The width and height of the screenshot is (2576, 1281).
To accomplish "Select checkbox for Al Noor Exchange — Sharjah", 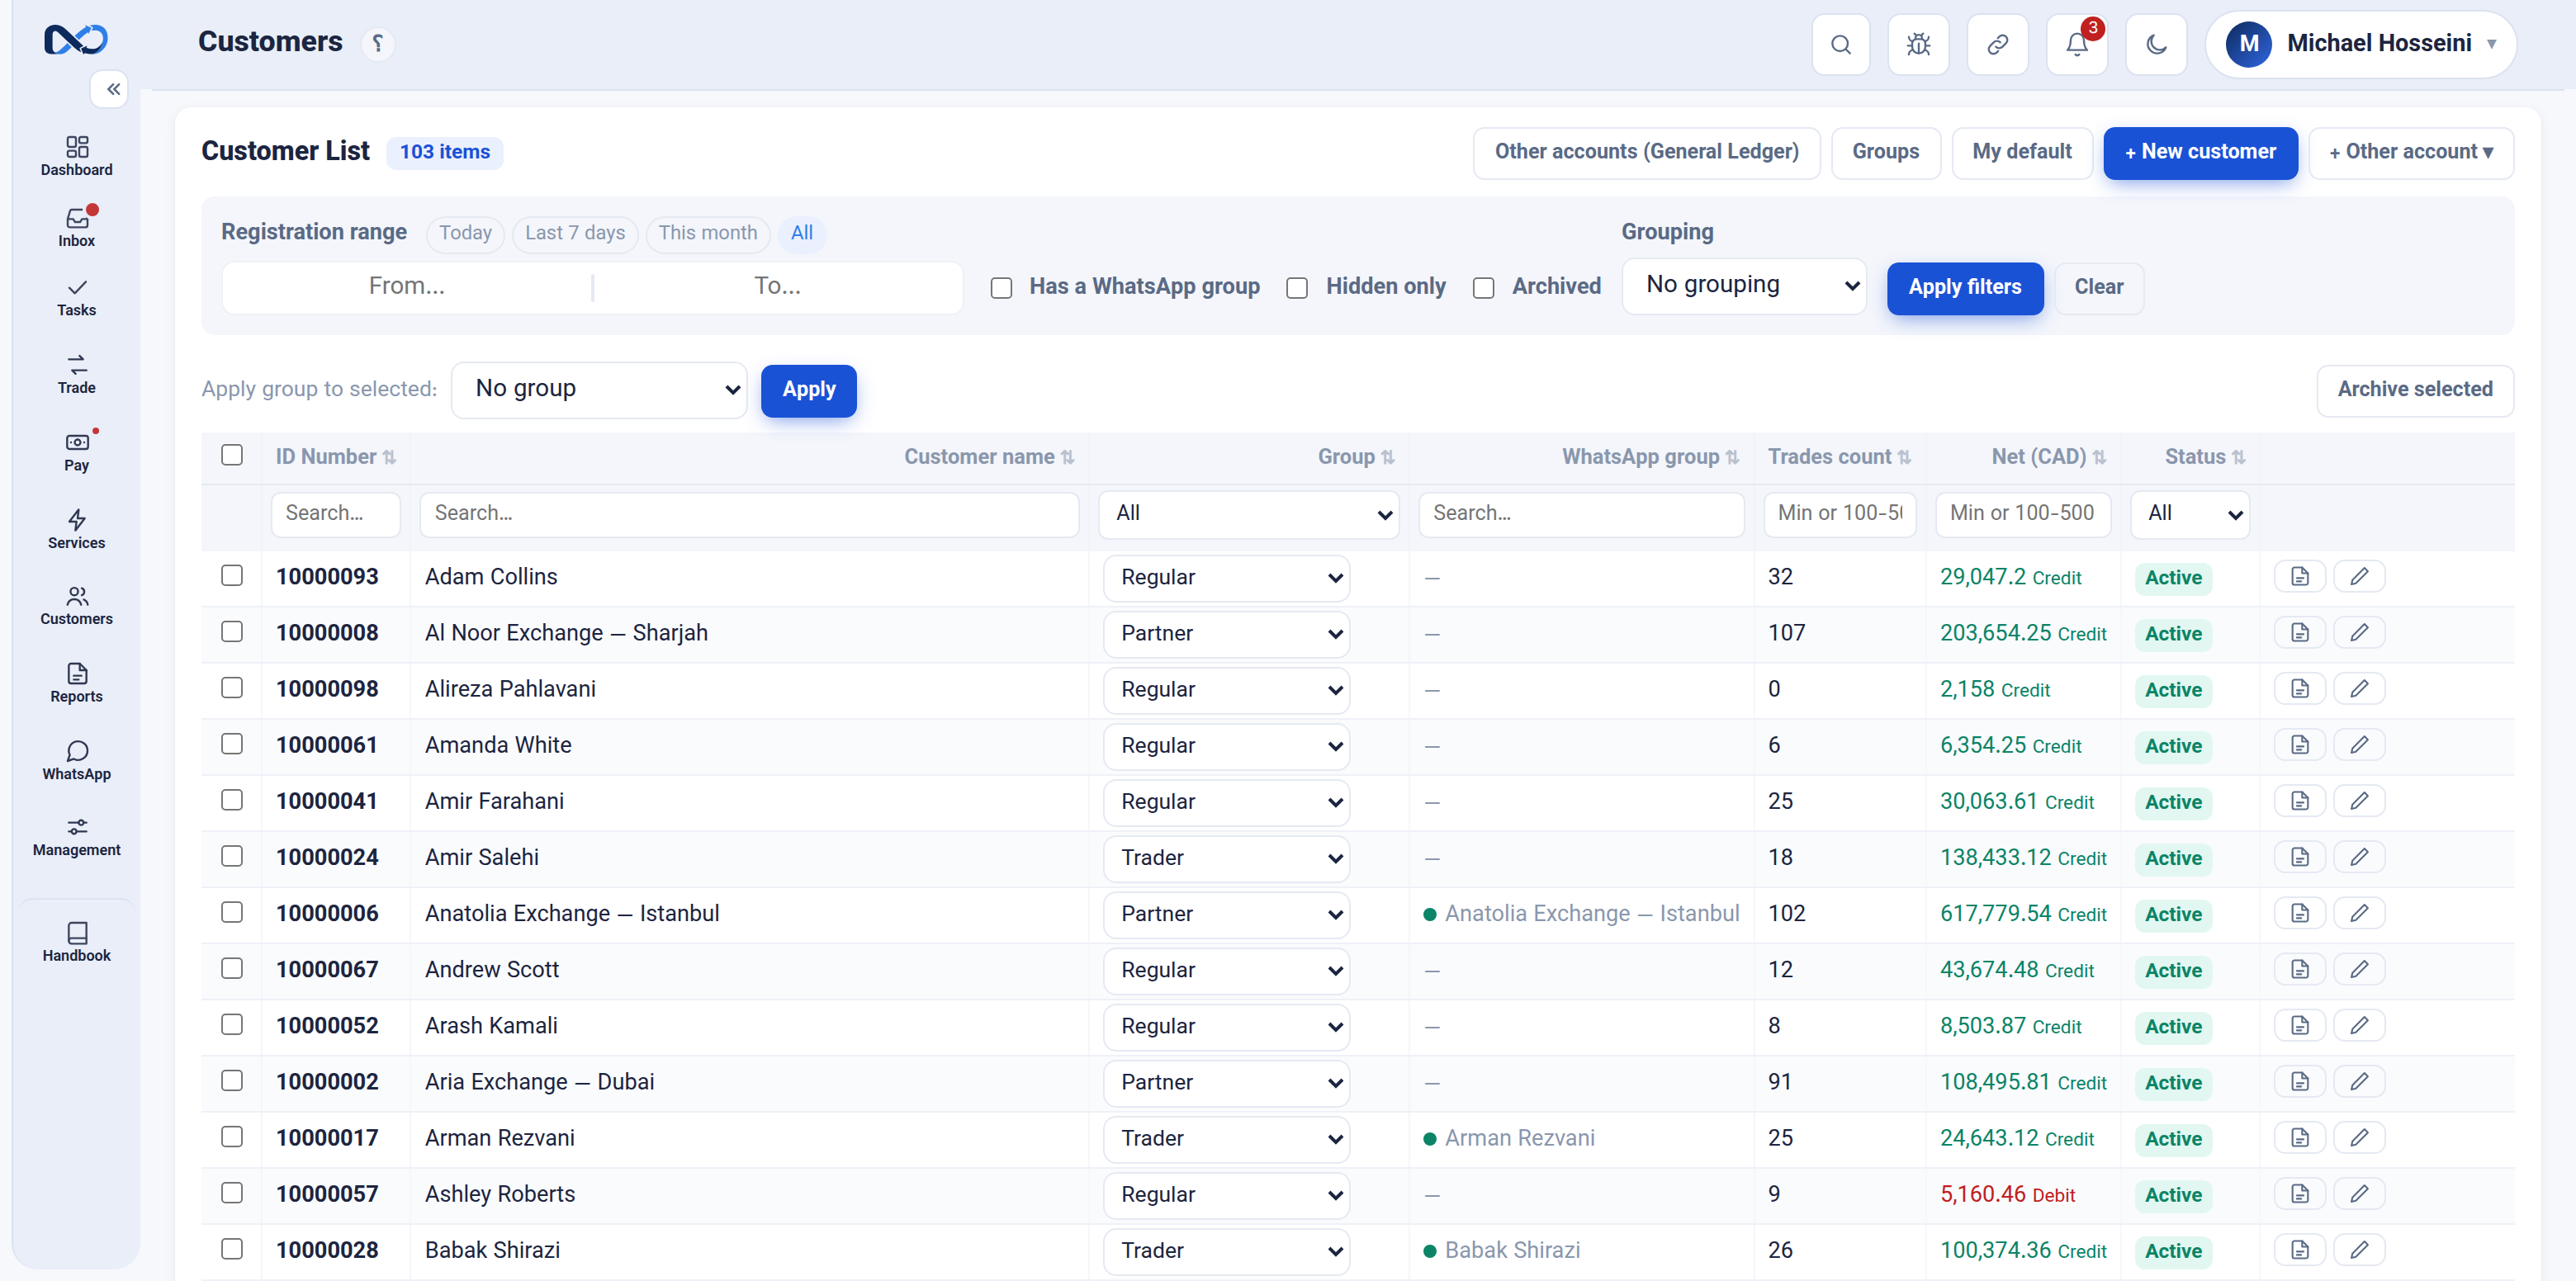I will (x=232, y=632).
